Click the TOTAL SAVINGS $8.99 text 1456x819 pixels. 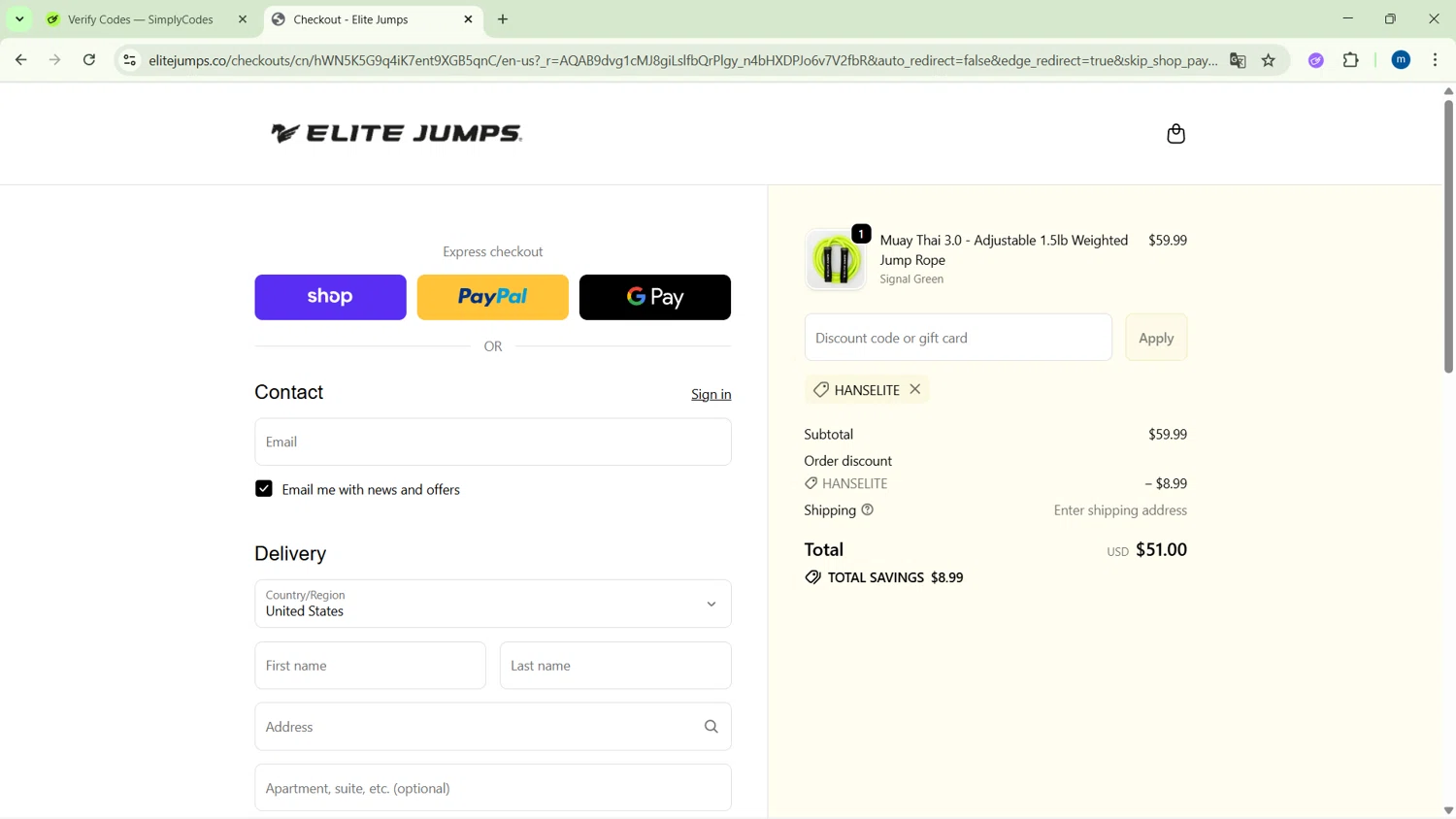pyautogui.click(x=895, y=577)
